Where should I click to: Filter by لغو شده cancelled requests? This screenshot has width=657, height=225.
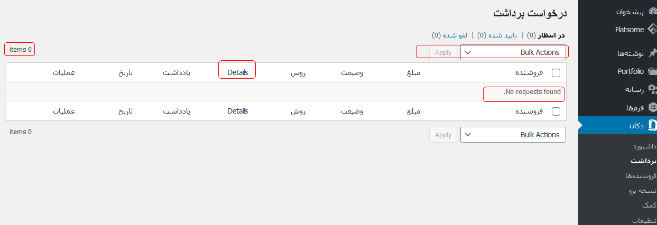point(456,35)
